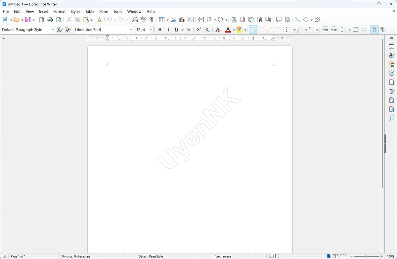
Task: Click the Copy icon
Action: pyautogui.click(x=78, y=20)
